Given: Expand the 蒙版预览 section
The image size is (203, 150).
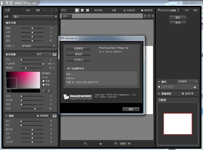Looking at the screenshot, I should [159, 94].
